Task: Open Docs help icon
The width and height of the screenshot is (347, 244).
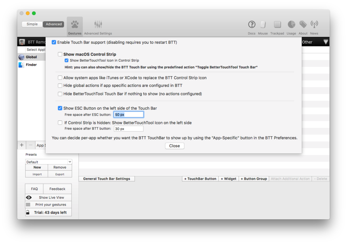Action: tap(252, 24)
